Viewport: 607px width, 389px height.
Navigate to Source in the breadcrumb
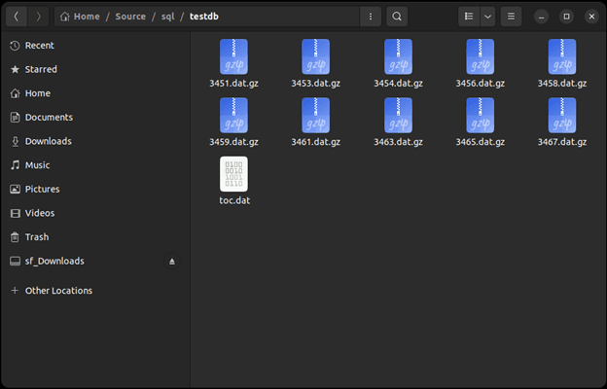(x=130, y=17)
